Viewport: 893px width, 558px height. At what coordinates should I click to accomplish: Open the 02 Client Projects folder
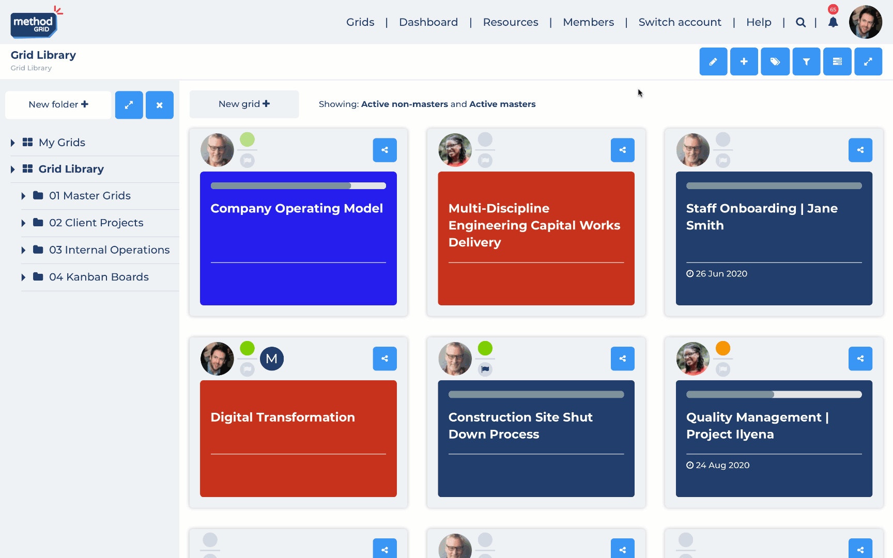(x=96, y=223)
